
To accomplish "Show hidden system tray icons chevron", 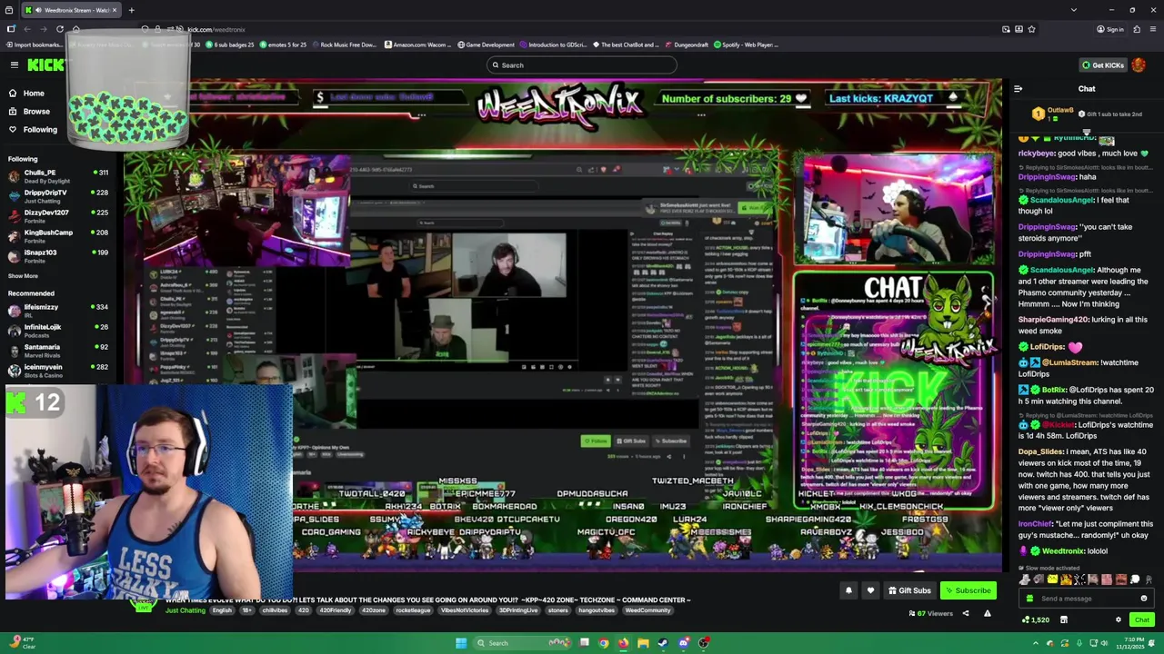I will coord(1035,643).
